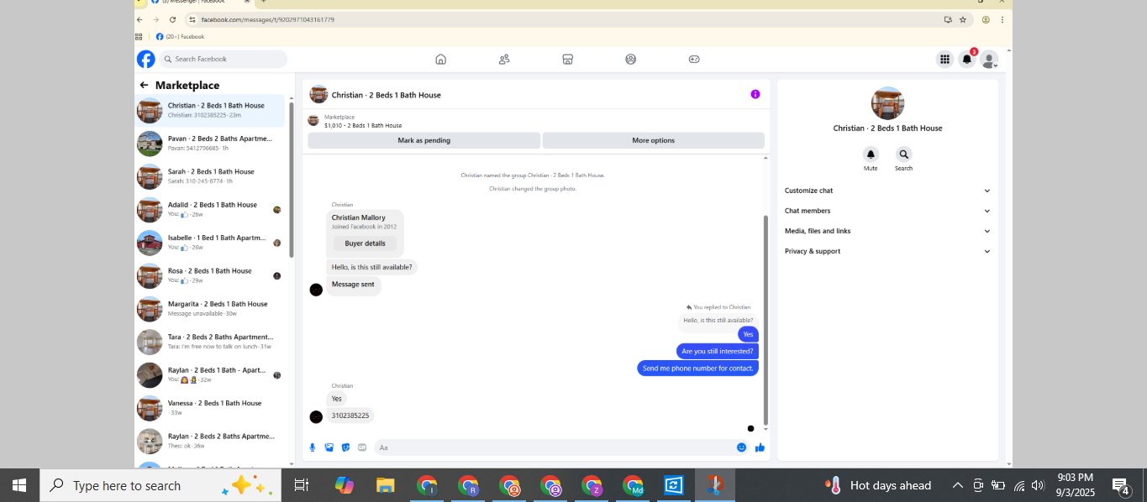Expand Privacy & support section
Viewport: 1147px width, 502px height.
point(887,251)
